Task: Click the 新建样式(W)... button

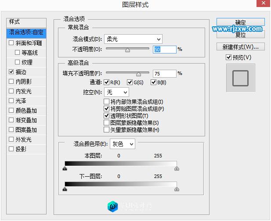Action: 240,47
